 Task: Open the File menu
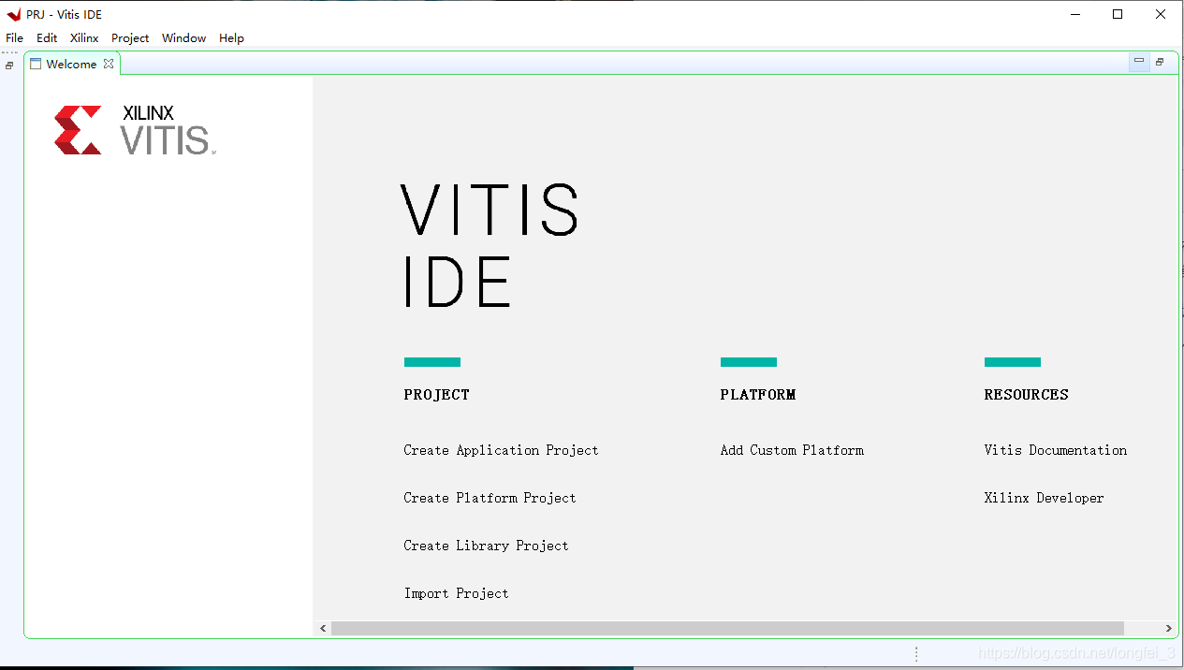pyautogui.click(x=14, y=38)
